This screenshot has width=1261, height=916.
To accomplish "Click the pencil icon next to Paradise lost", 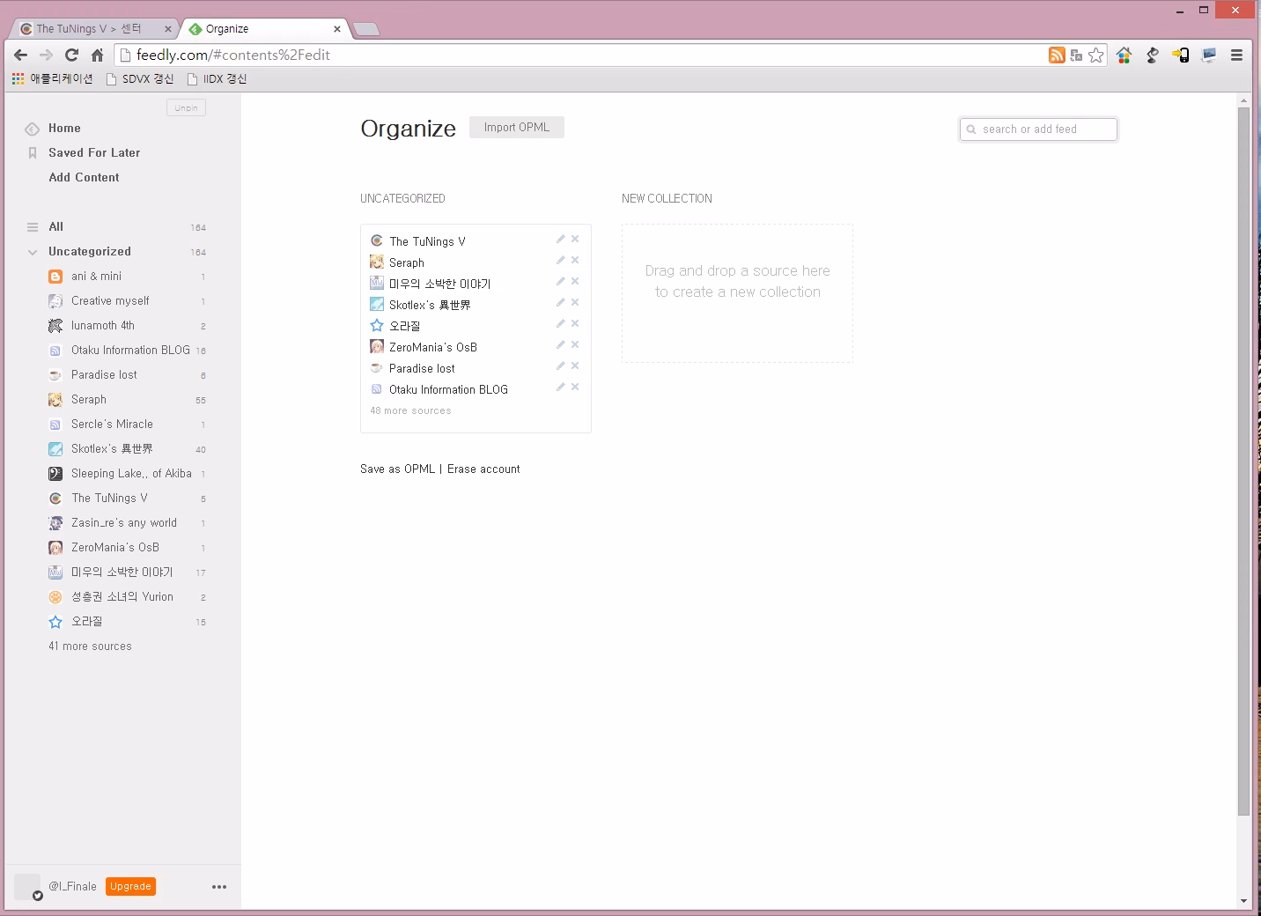I will [x=560, y=366].
